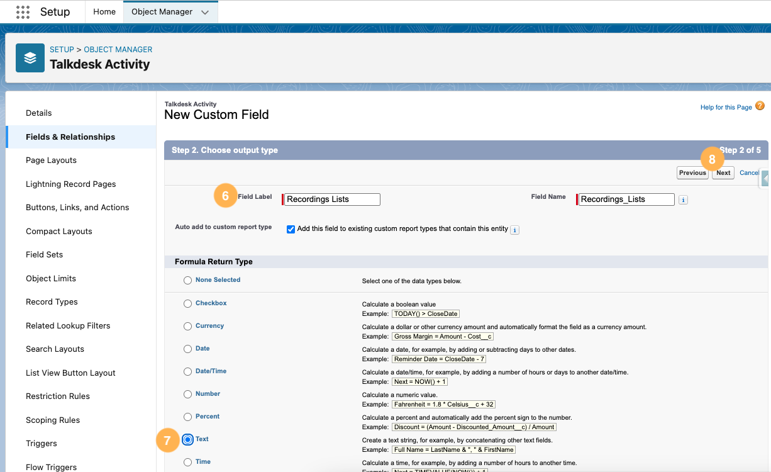Click the help question mark icon

point(760,106)
